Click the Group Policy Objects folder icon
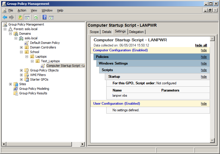Viewport: 220px width, 154px height. pos(27,70)
